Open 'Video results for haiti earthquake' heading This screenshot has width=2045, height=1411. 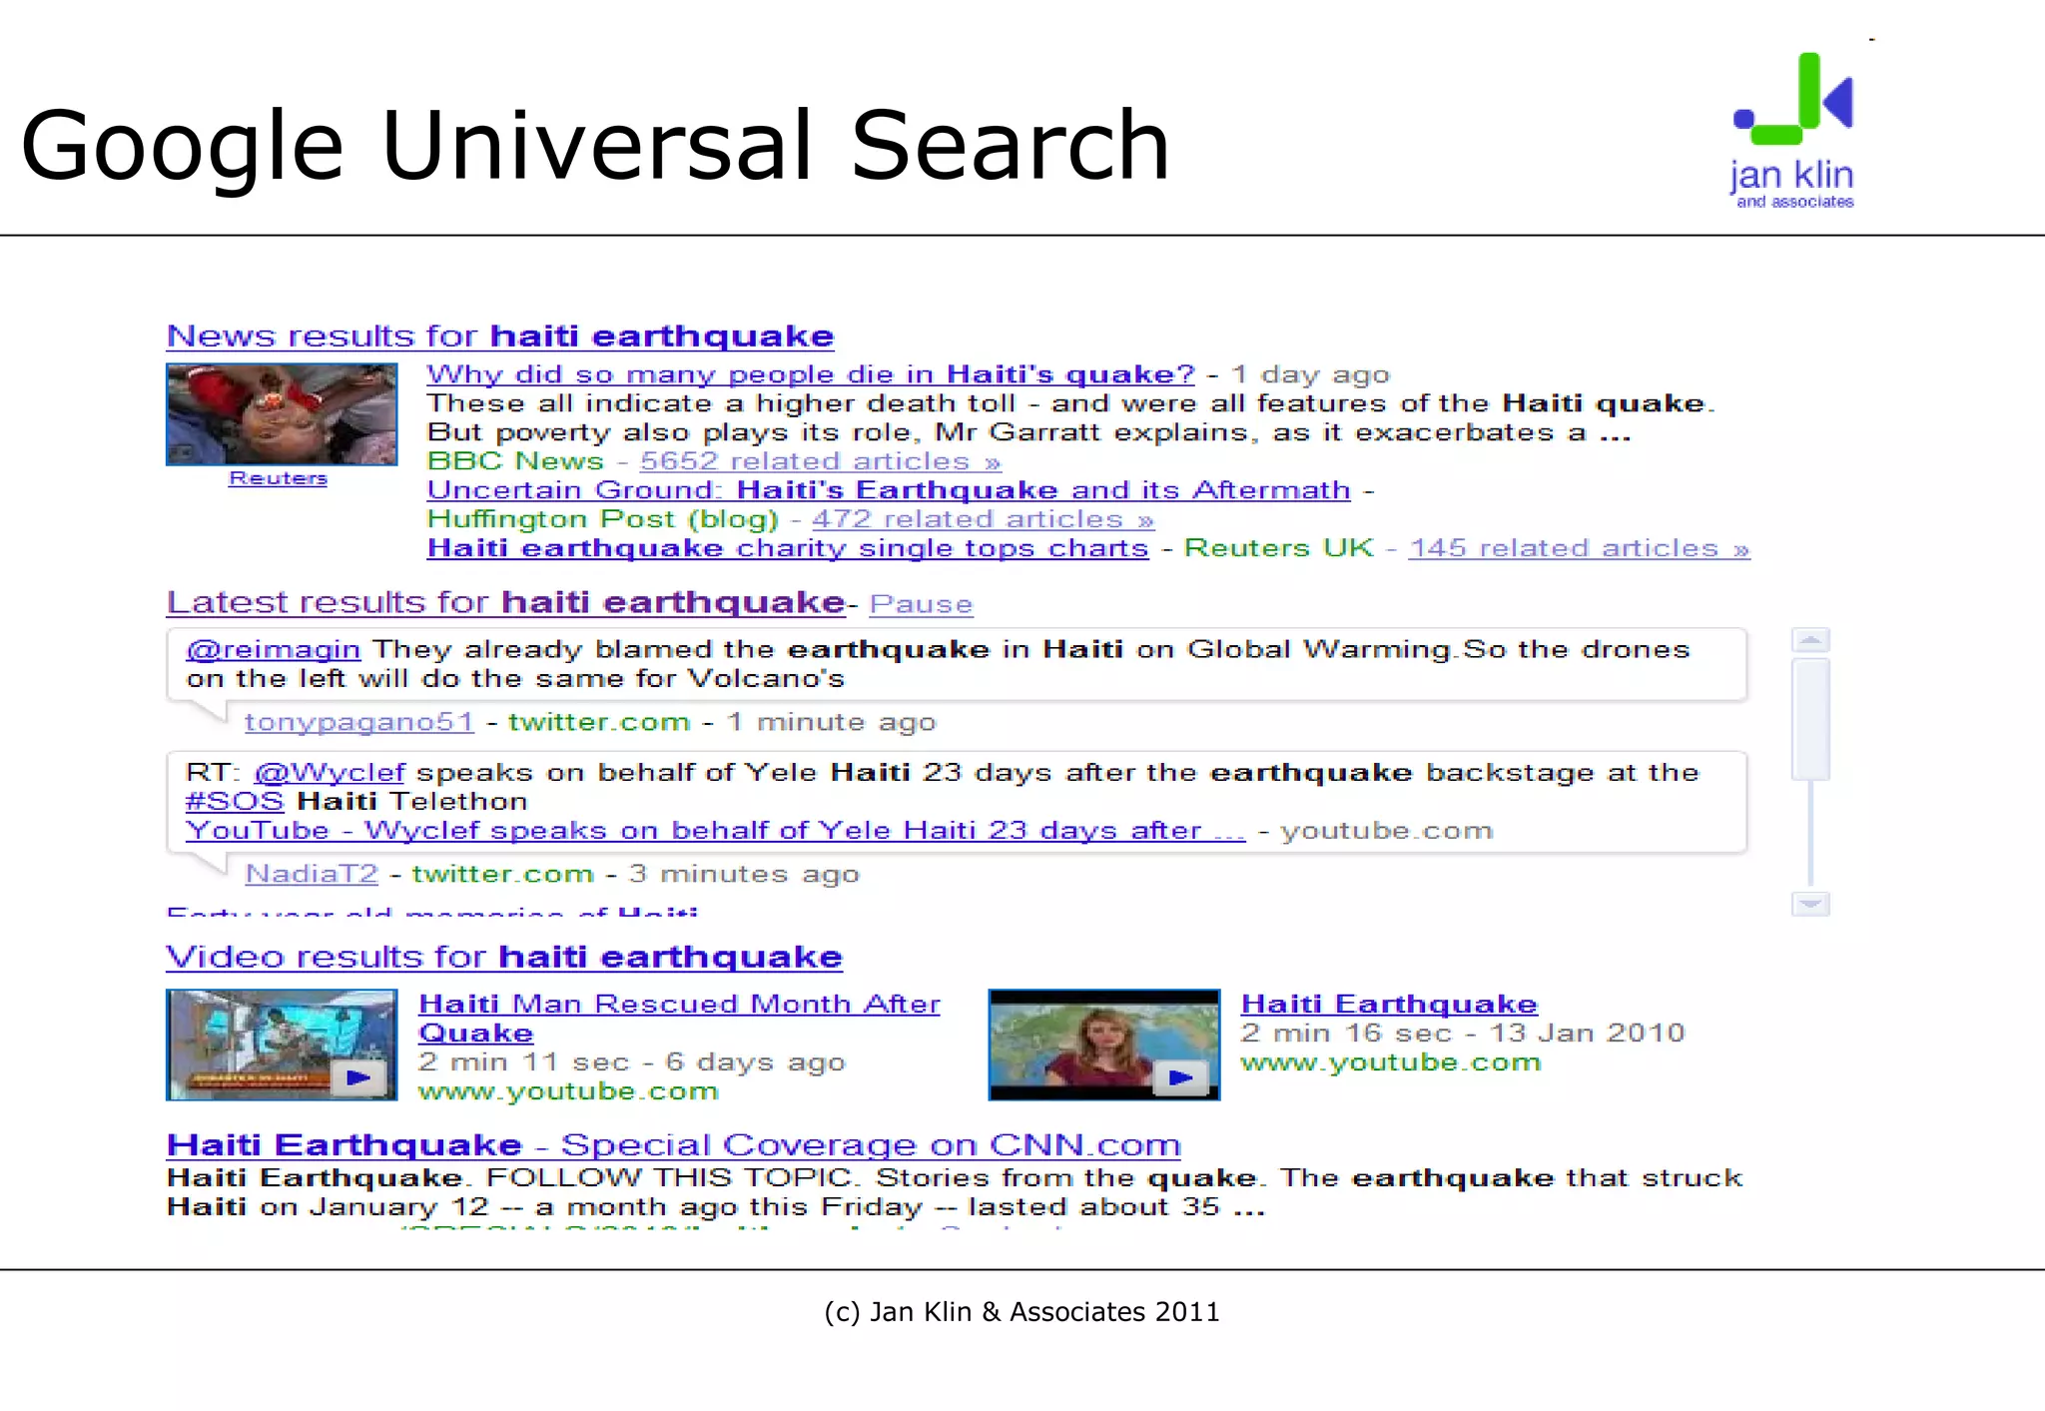click(x=504, y=957)
